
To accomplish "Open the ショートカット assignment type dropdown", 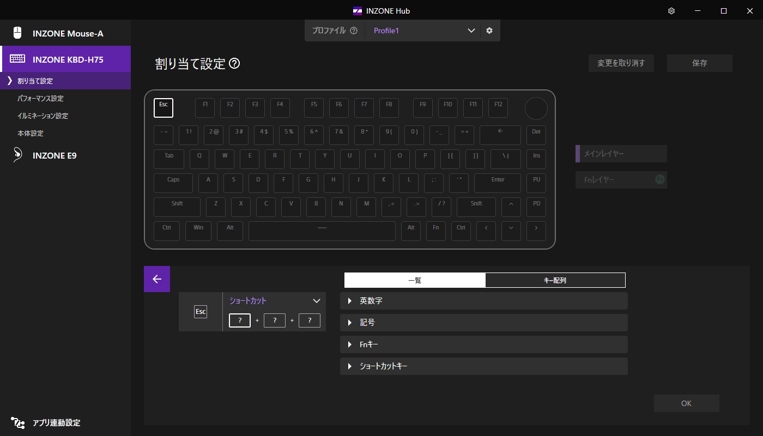I will (274, 301).
